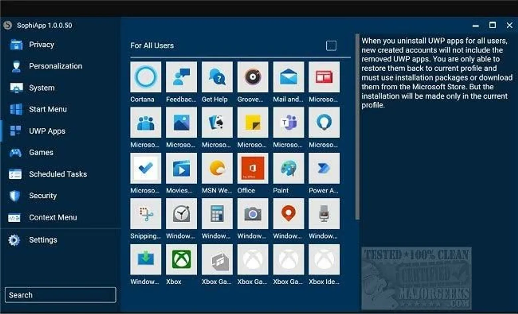
Task: Select the Groove Music app tile
Action: (x=253, y=77)
